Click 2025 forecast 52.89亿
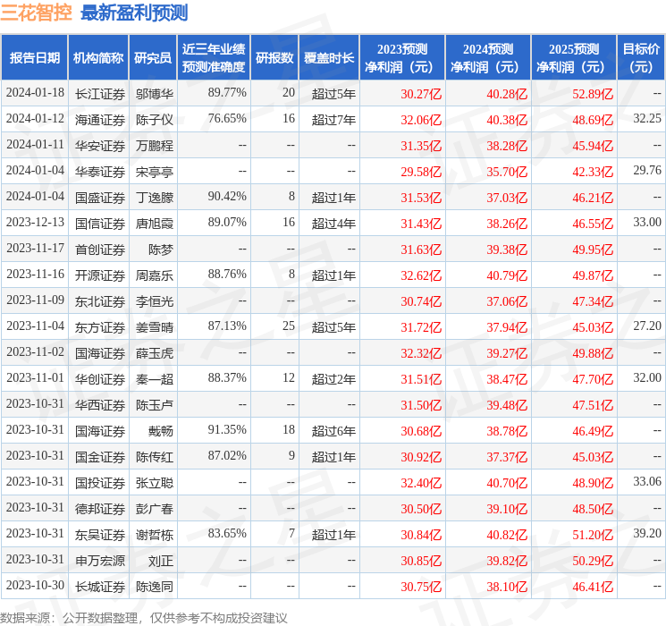Image resolution: width=666 pixels, height=626 pixels. (x=593, y=94)
